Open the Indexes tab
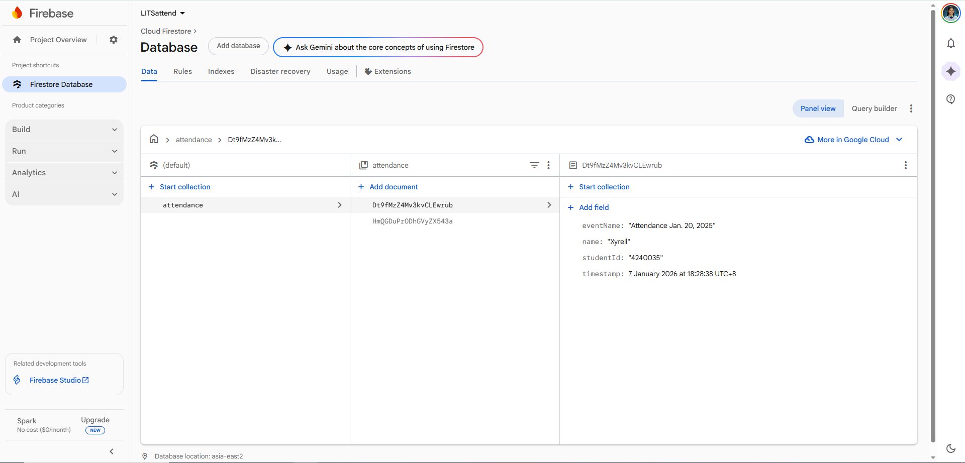Viewport: 965px width, 463px height. coord(221,71)
